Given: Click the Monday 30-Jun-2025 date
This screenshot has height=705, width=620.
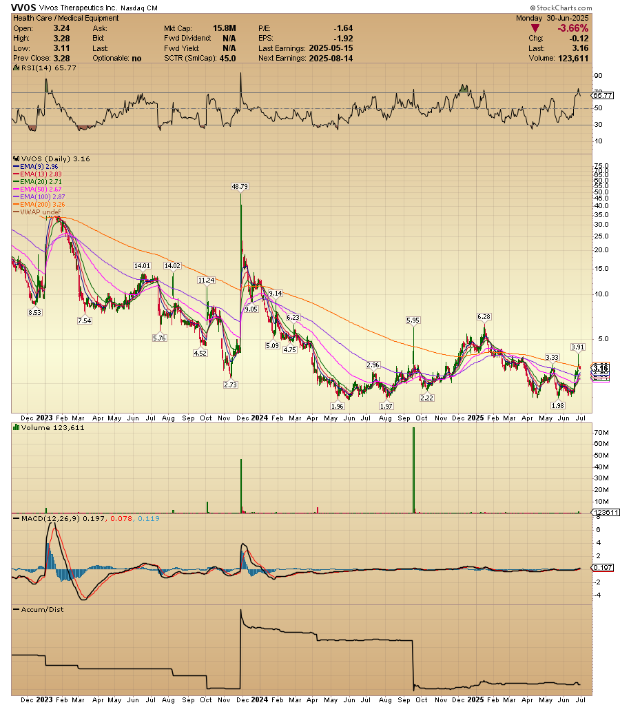Looking at the screenshot, I should (552, 18).
